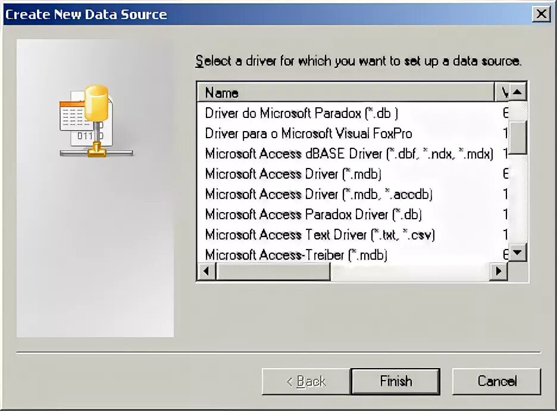Click the vertical scrollbar thumb
The image size is (557, 411).
pos(518,137)
